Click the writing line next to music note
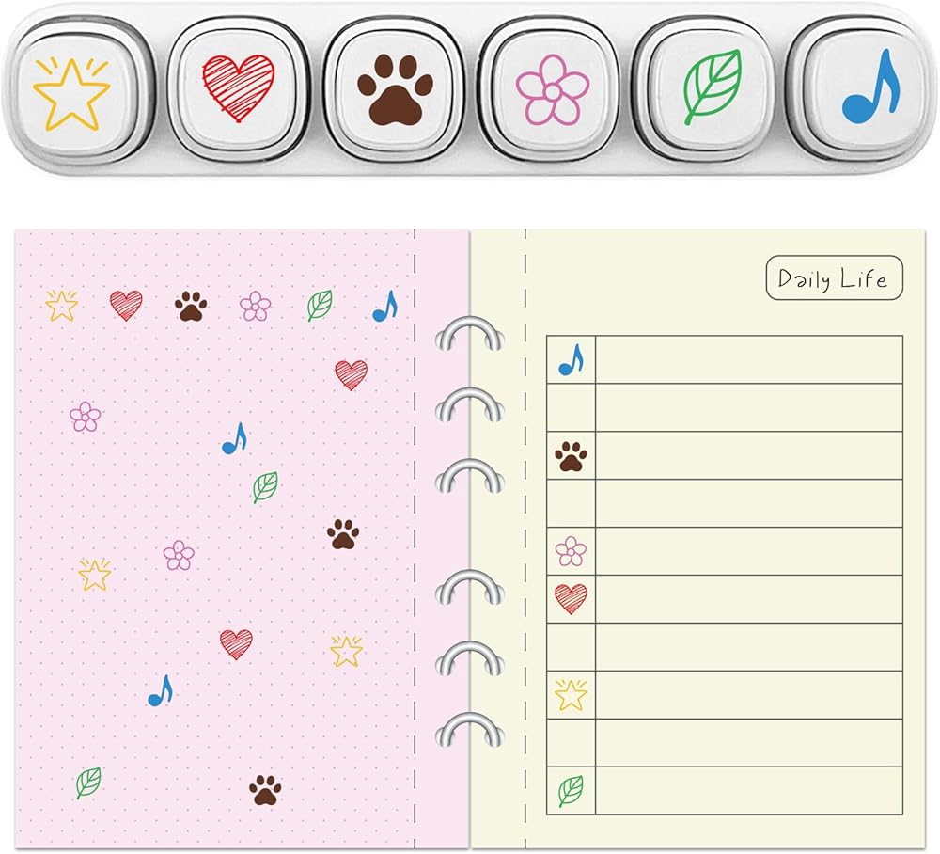 749,360
